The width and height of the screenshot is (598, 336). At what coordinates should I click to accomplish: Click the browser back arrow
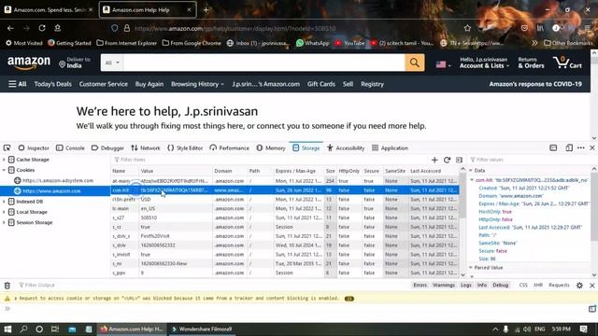click(x=10, y=28)
